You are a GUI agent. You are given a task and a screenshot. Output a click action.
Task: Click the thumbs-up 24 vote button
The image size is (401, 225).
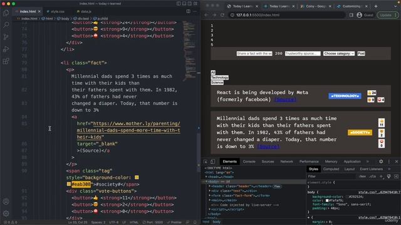372,92
